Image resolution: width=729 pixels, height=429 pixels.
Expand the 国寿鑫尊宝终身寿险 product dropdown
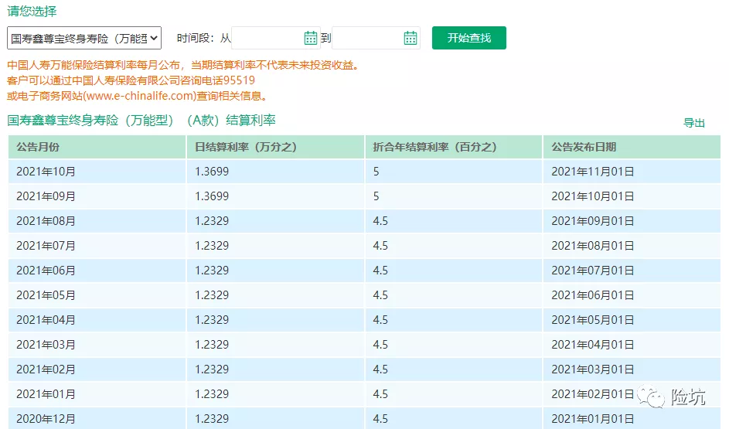[x=84, y=38]
